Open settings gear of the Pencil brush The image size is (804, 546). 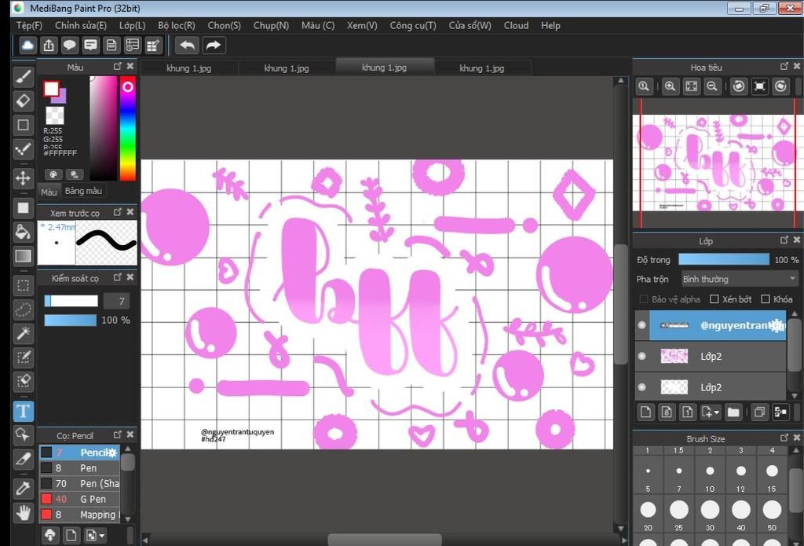[112, 453]
